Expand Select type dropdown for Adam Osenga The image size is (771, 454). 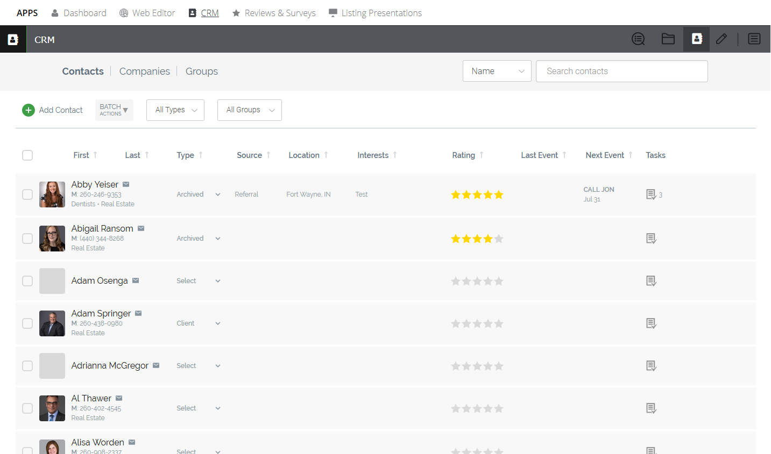218,281
